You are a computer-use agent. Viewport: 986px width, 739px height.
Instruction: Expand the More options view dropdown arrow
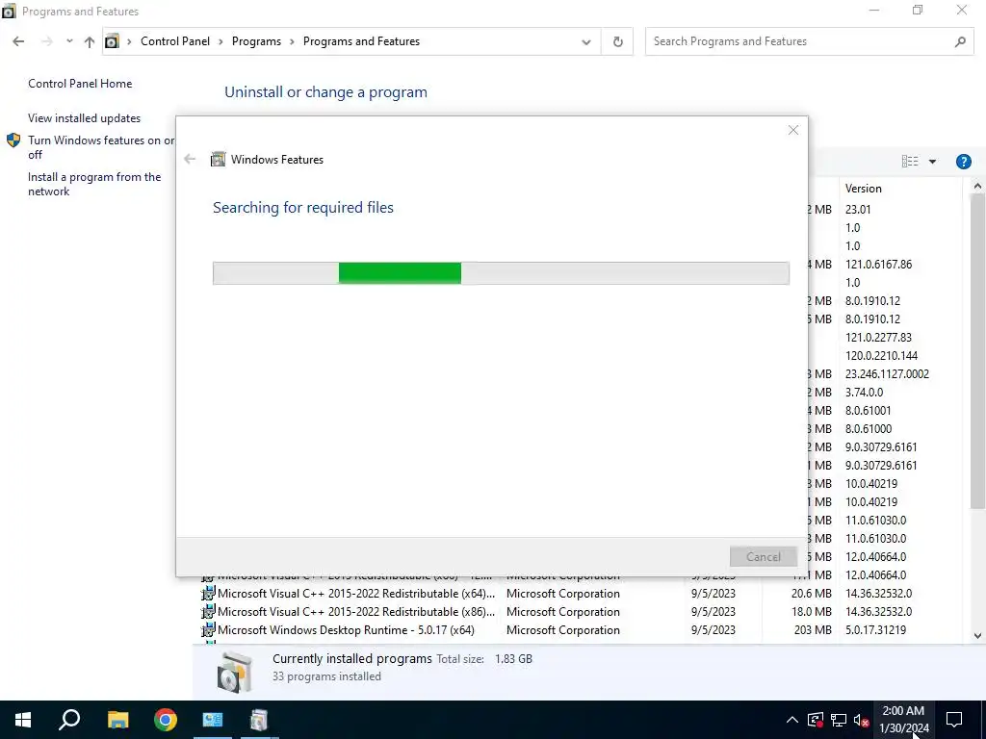(932, 162)
